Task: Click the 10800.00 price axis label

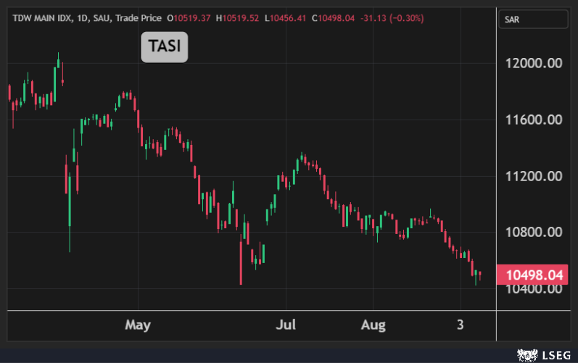Action: (x=535, y=233)
